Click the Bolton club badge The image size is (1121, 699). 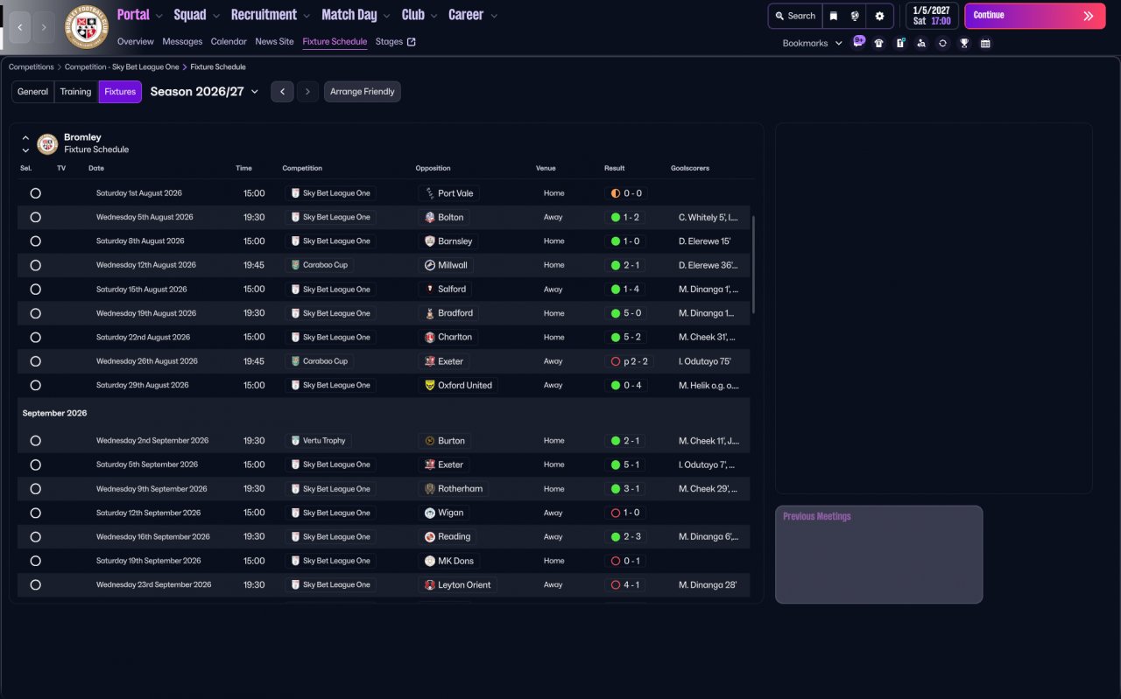[429, 217]
